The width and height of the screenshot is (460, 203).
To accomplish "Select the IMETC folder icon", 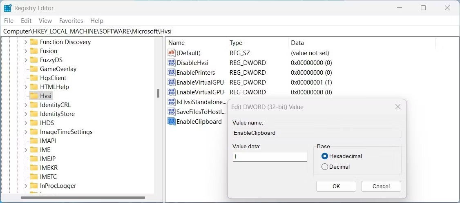I will tap(34, 176).
